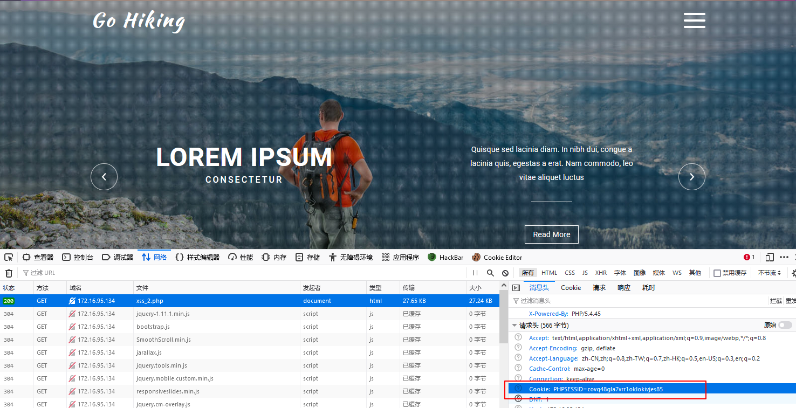The width and height of the screenshot is (796, 408).
Task: Select the jquery-1.11.1.min.js request row
Action: point(250,314)
